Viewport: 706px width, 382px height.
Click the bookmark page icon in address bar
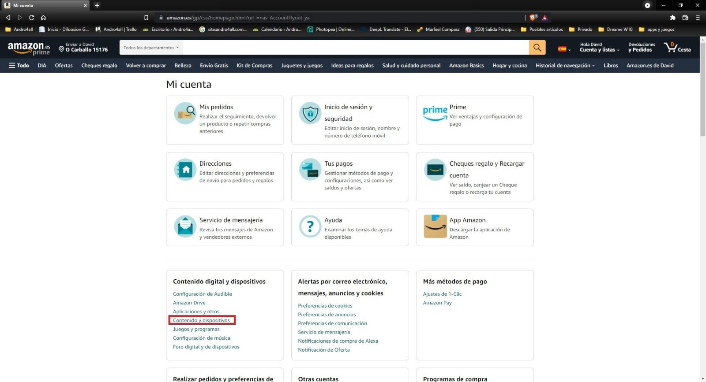click(146, 18)
